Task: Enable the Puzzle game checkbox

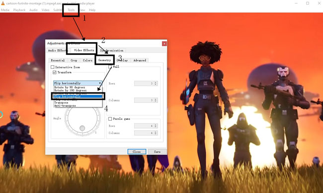Action: coord(110,119)
